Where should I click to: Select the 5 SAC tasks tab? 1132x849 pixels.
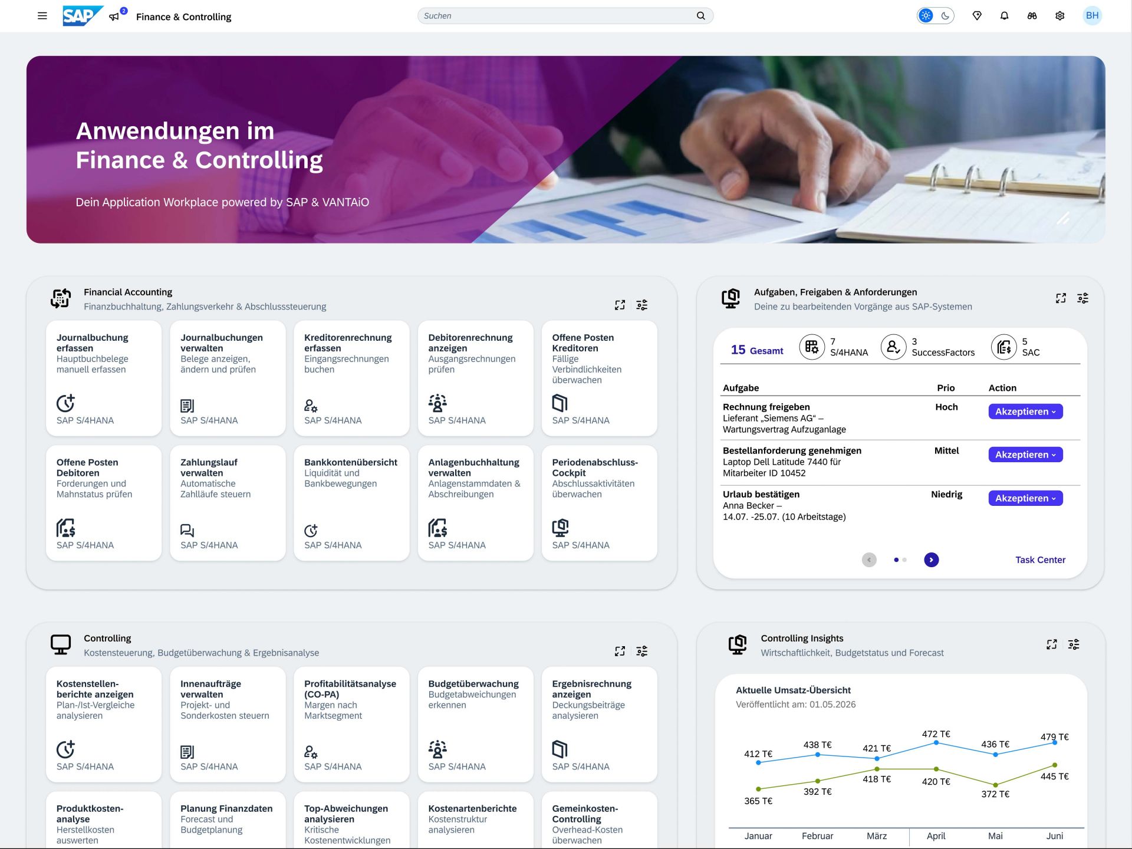(1015, 347)
